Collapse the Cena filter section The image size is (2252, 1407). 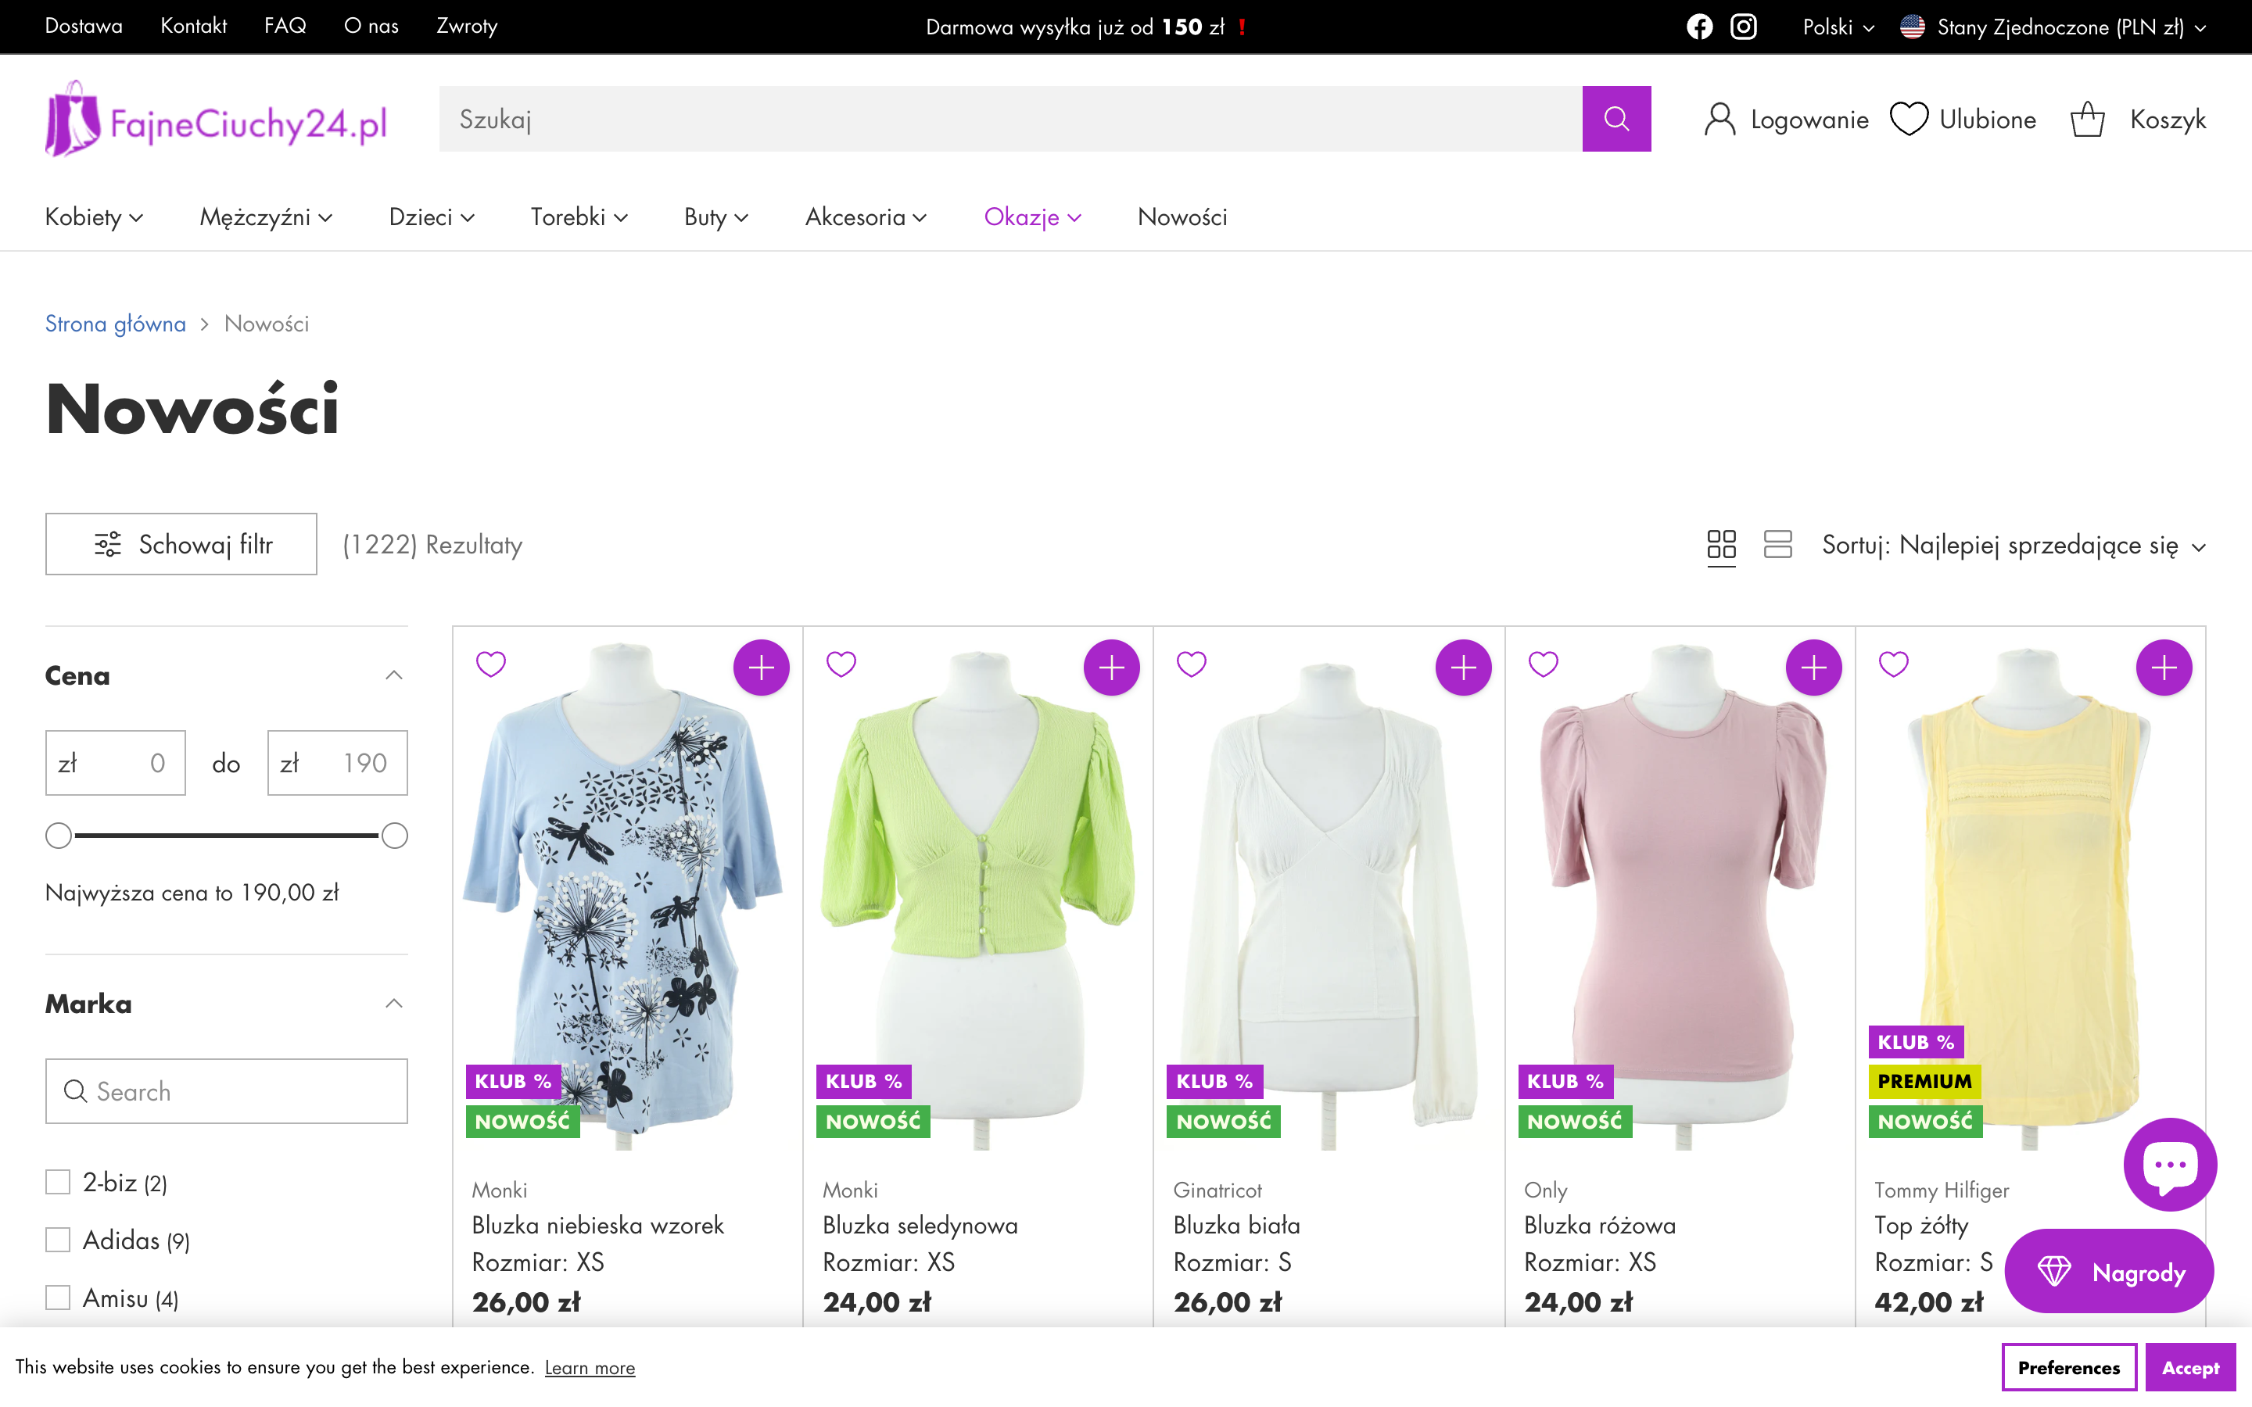pyautogui.click(x=395, y=675)
